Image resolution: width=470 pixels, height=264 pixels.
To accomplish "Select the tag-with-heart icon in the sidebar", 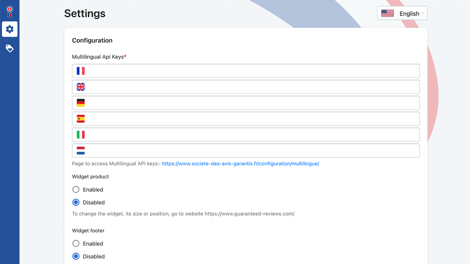I will [10, 48].
